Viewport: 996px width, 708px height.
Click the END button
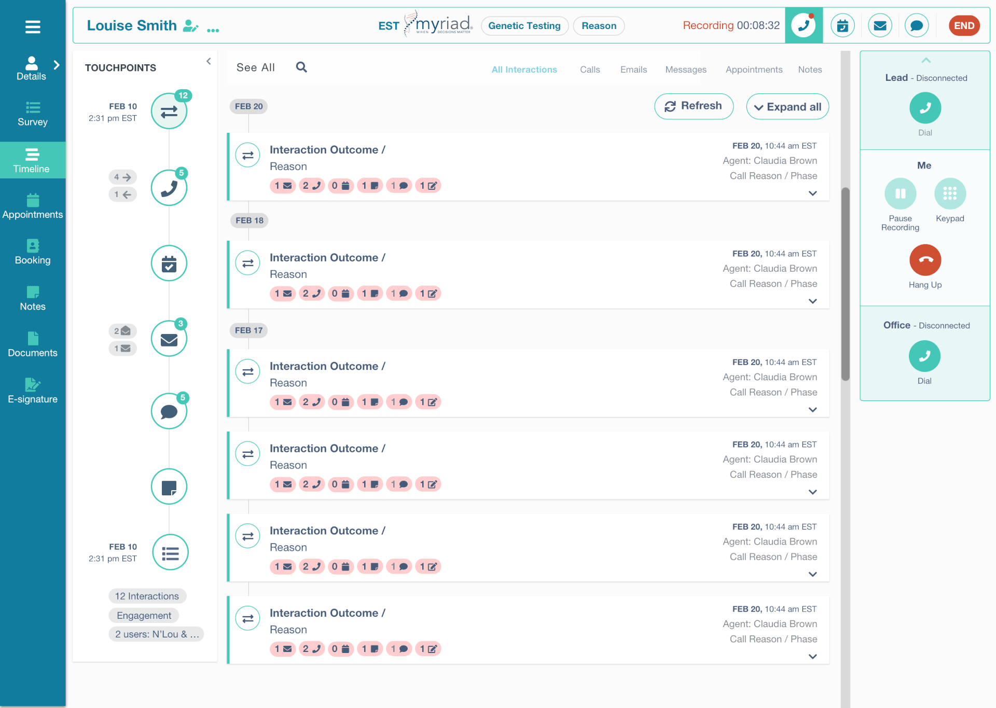964,25
